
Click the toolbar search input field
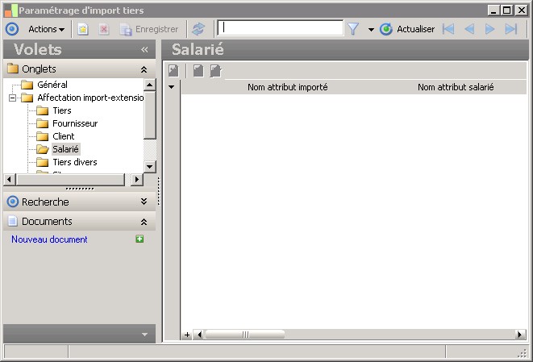[281, 28]
